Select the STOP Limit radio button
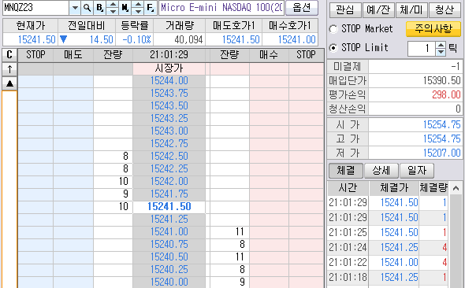 [333, 48]
